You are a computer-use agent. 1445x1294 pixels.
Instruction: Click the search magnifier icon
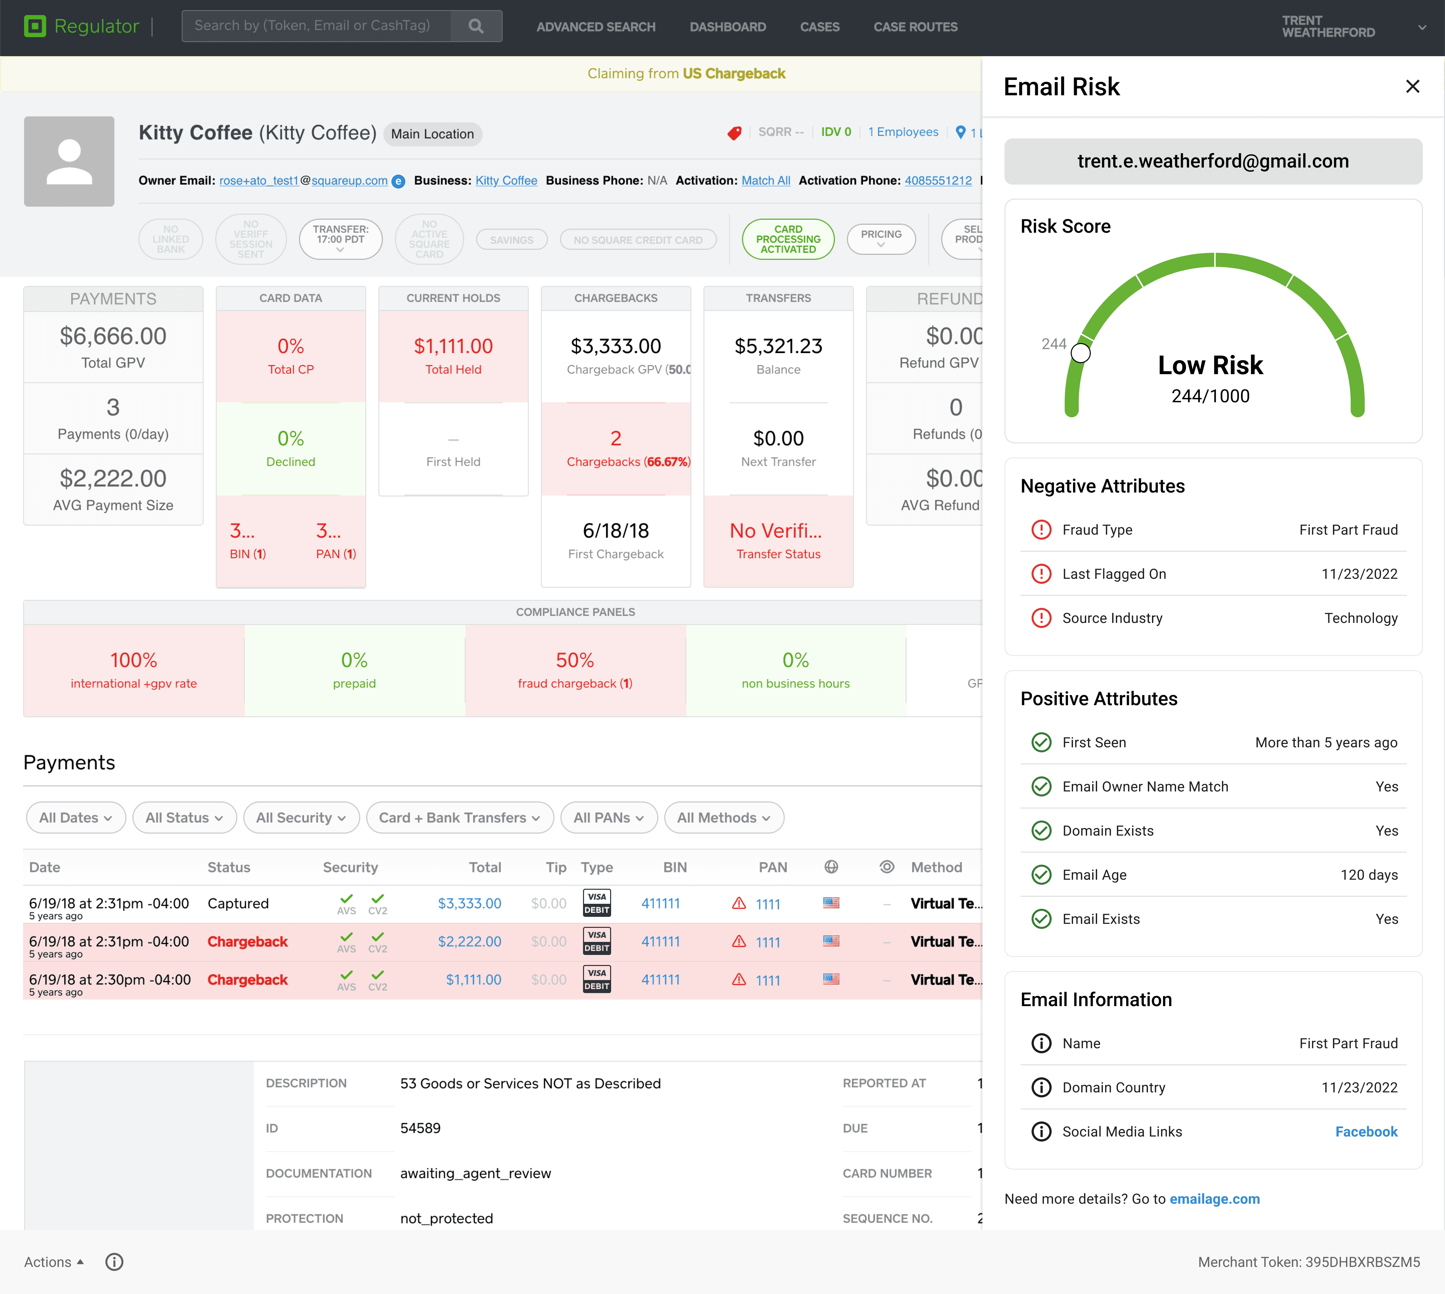coord(476,26)
